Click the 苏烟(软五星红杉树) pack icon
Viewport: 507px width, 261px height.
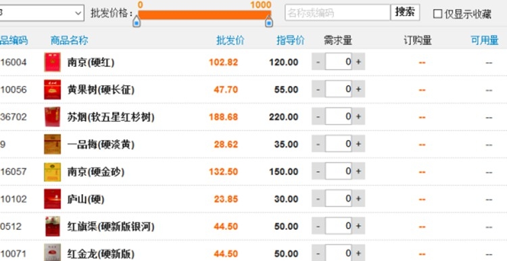[x=52, y=117]
